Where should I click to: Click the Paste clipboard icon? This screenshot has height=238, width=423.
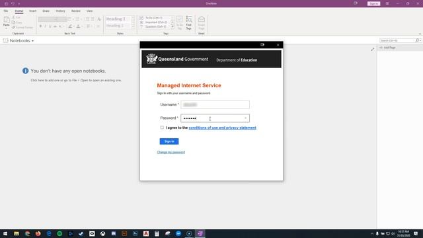[7, 20]
